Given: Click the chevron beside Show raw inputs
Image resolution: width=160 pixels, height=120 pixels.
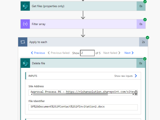Looking at the screenshot, I should tap(136, 76).
